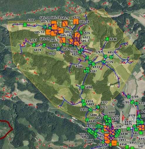Click the green marker labeled 6846

[107, 39]
